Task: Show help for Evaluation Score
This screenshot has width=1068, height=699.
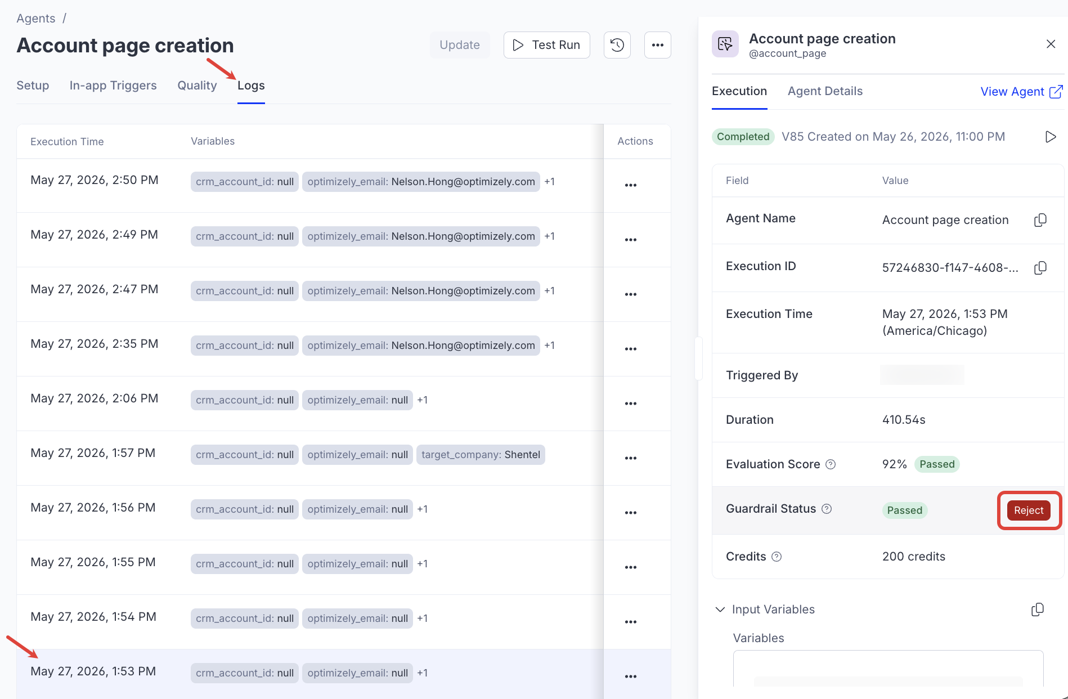Action: 831,464
